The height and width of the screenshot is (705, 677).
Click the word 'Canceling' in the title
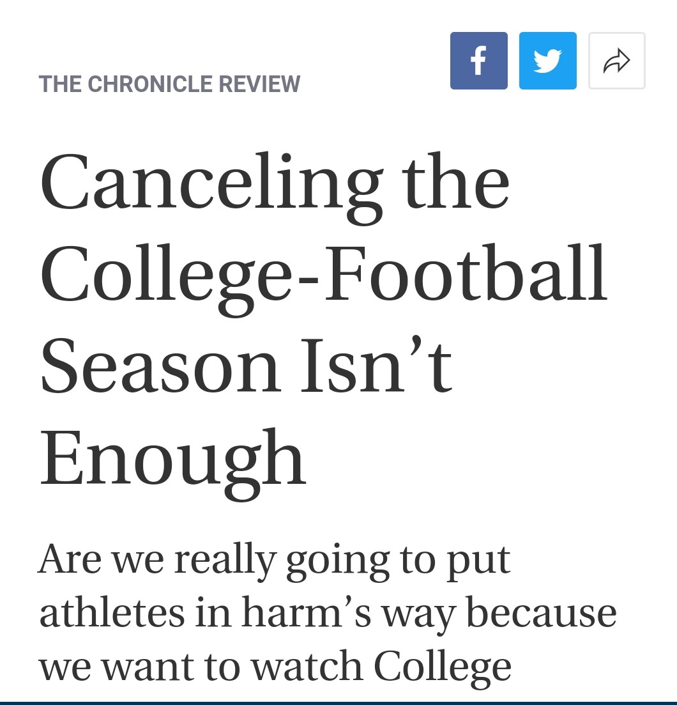coord(212,187)
